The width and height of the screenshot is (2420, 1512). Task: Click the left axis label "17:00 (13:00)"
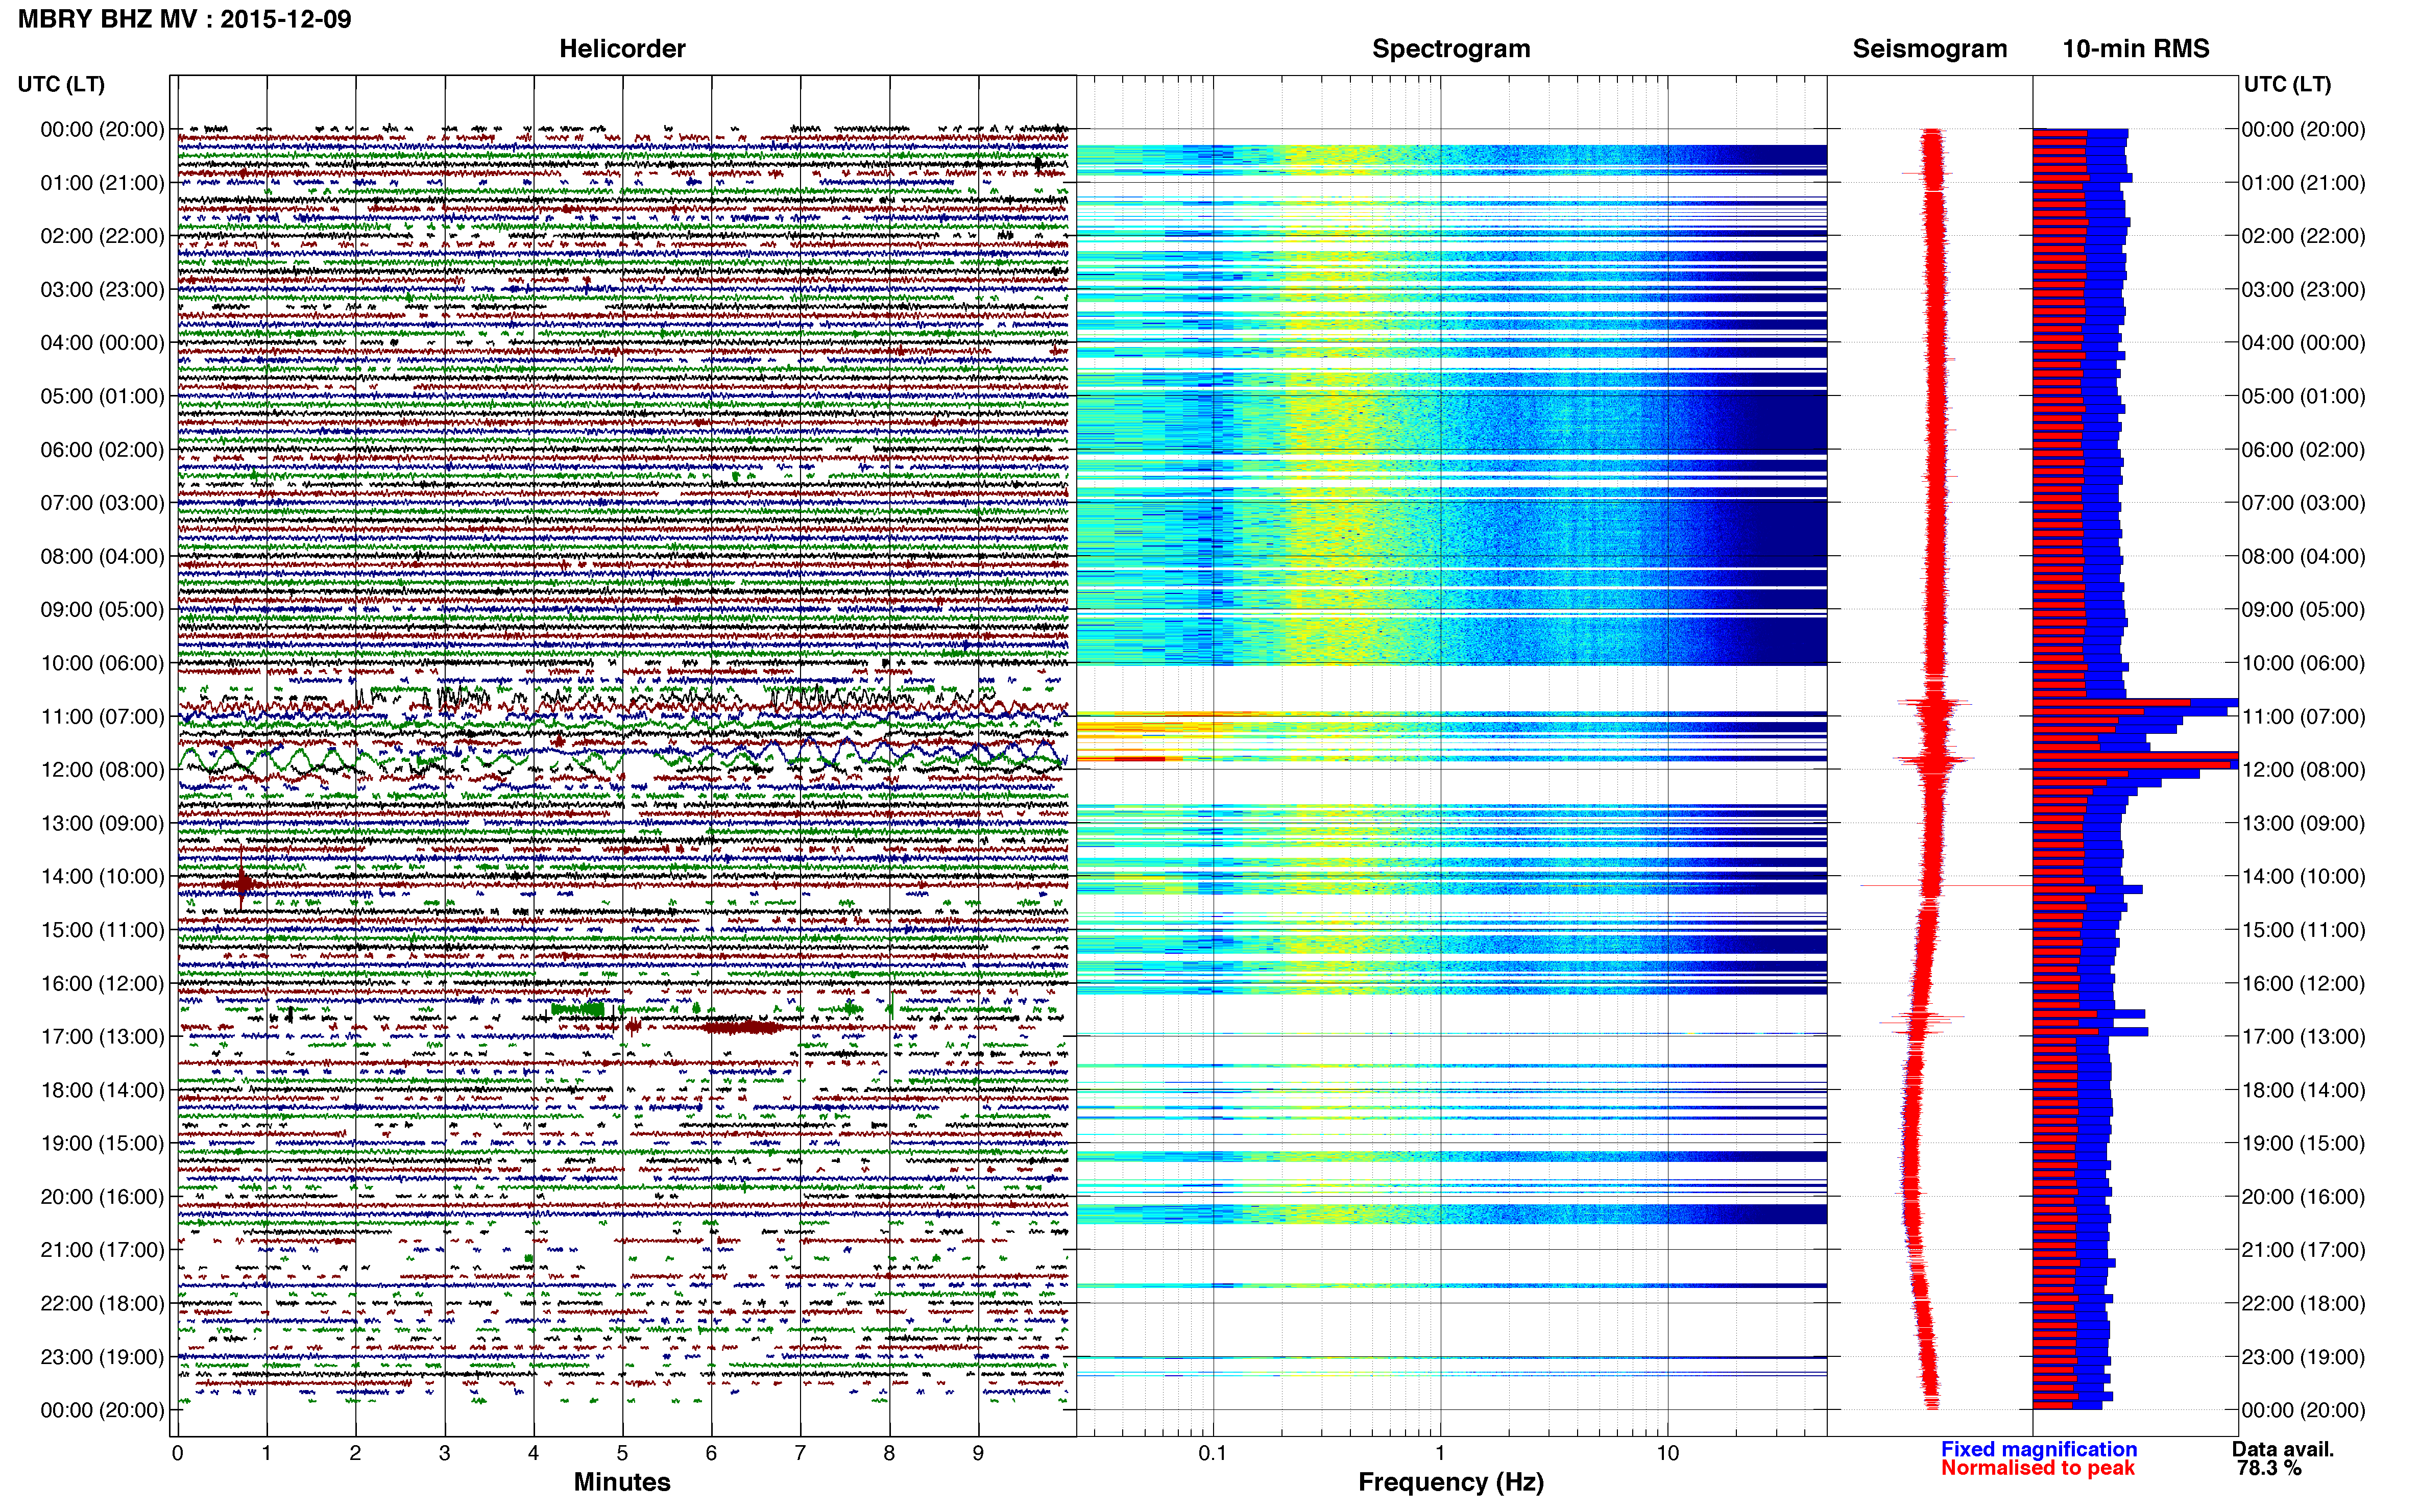coord(102,1037)
